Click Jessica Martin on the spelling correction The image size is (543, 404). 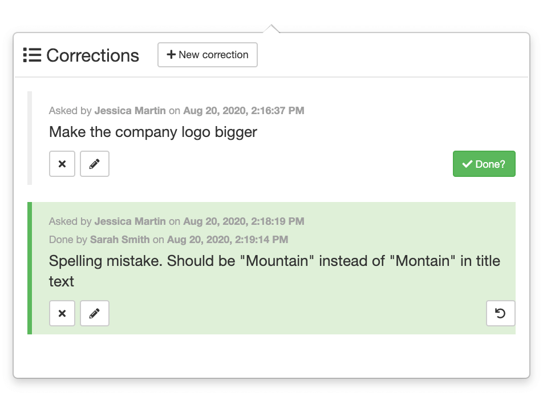[130, 221]
